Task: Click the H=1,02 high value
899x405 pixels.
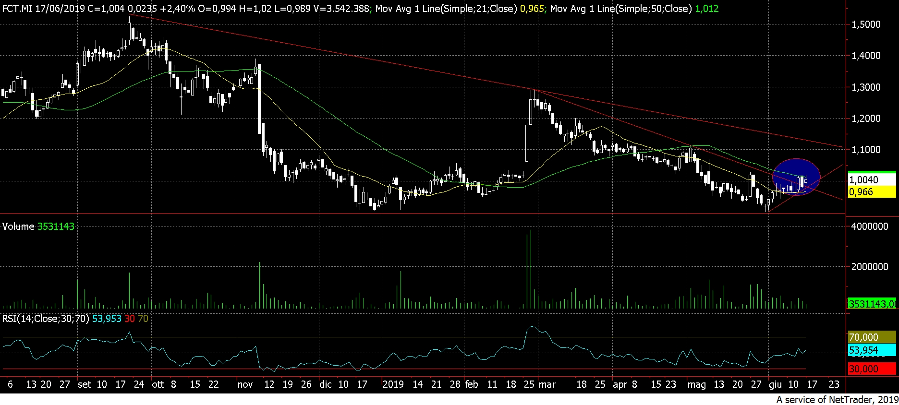Action: [255, 9]
